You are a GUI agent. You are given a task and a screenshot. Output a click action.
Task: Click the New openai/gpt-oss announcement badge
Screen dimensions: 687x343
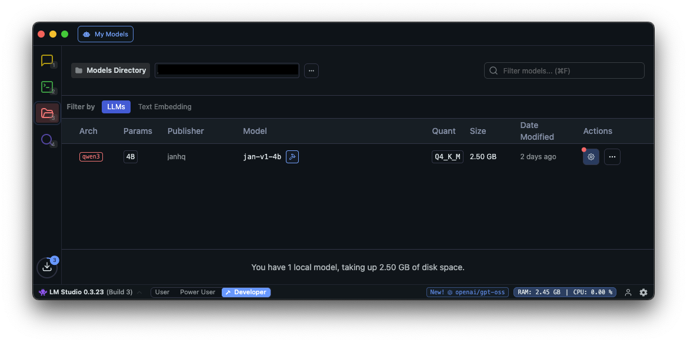[468, 292]
